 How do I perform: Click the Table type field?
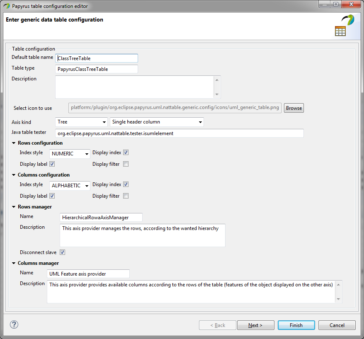pos(97,69)
